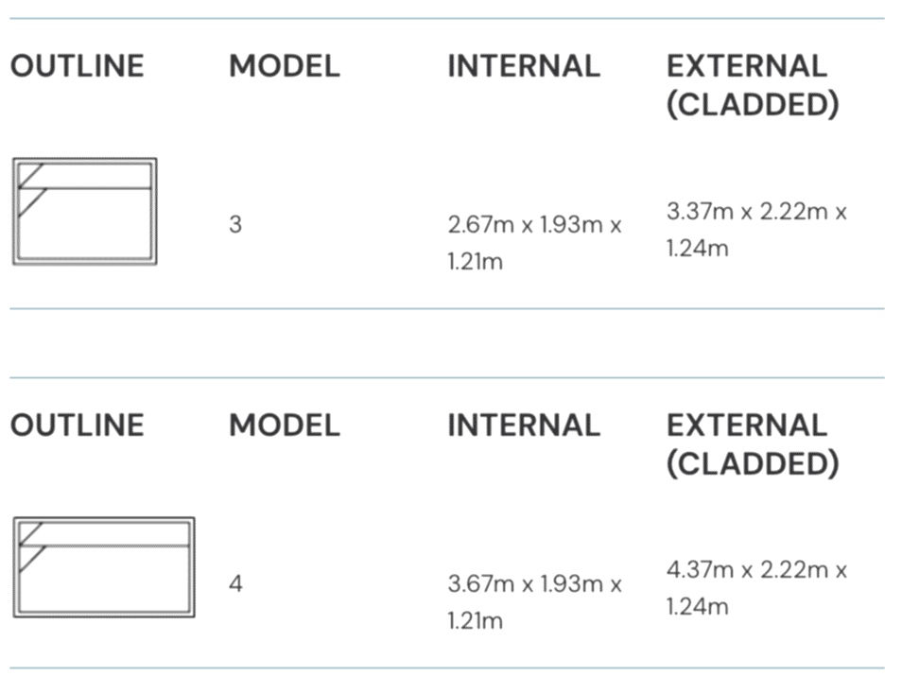Click the first EXTERNAL (CLADDED) column header
The image size is (902, 694).
point(752,85)
